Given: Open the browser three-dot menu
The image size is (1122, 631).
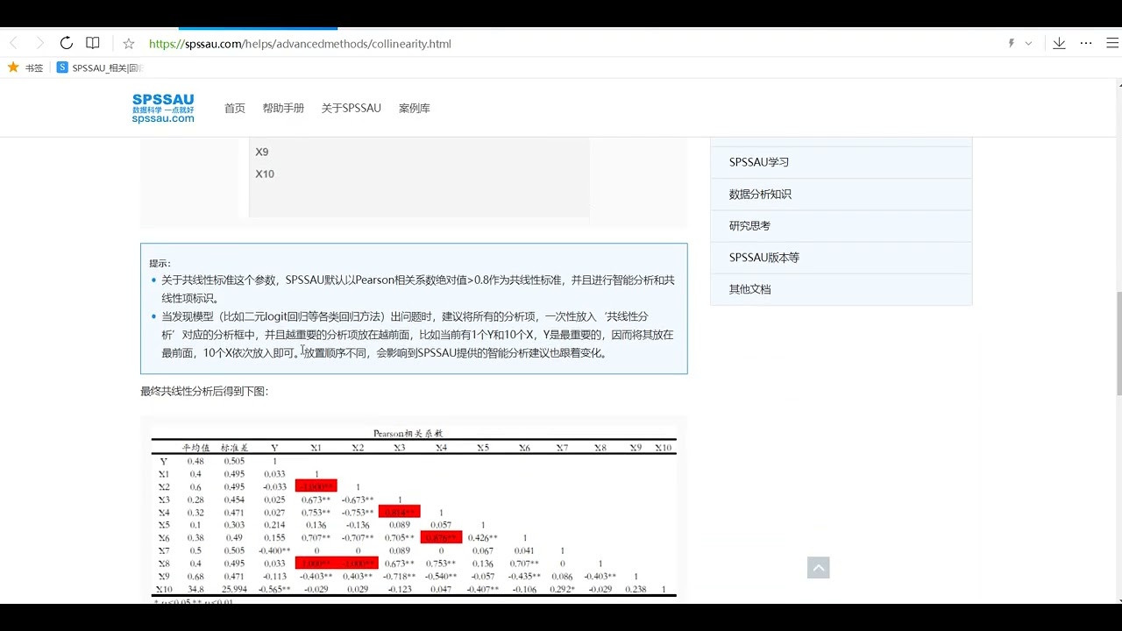Looking at the screenshot, I should tap(1086, 43).
